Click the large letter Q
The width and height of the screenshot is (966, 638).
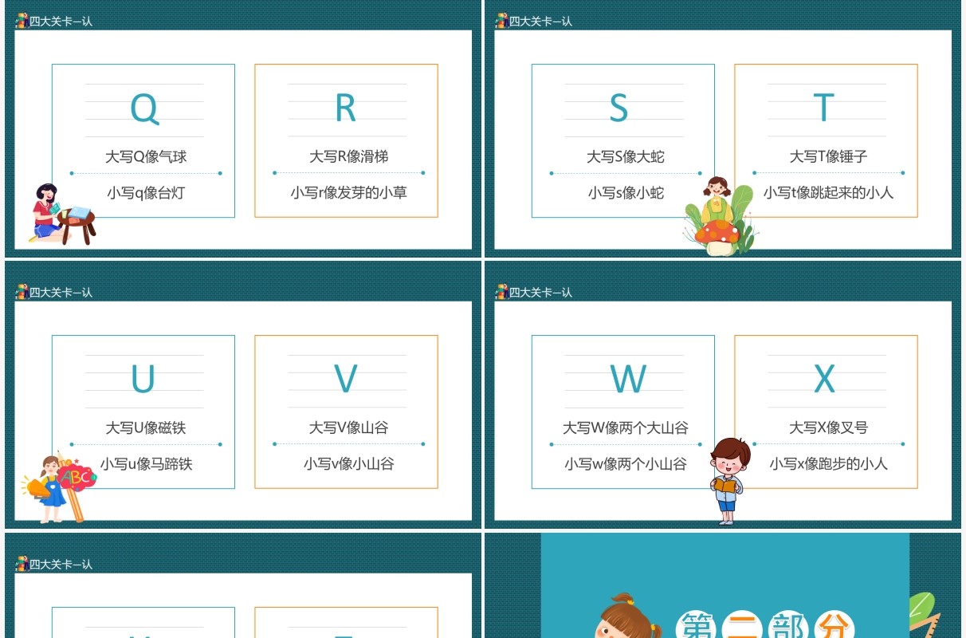coord(144,108)
